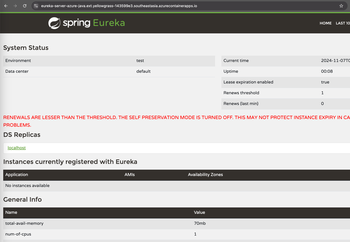Screen dimensions: 350x242
Task: Go back with the browser back arrow
Action: [6, 6]
